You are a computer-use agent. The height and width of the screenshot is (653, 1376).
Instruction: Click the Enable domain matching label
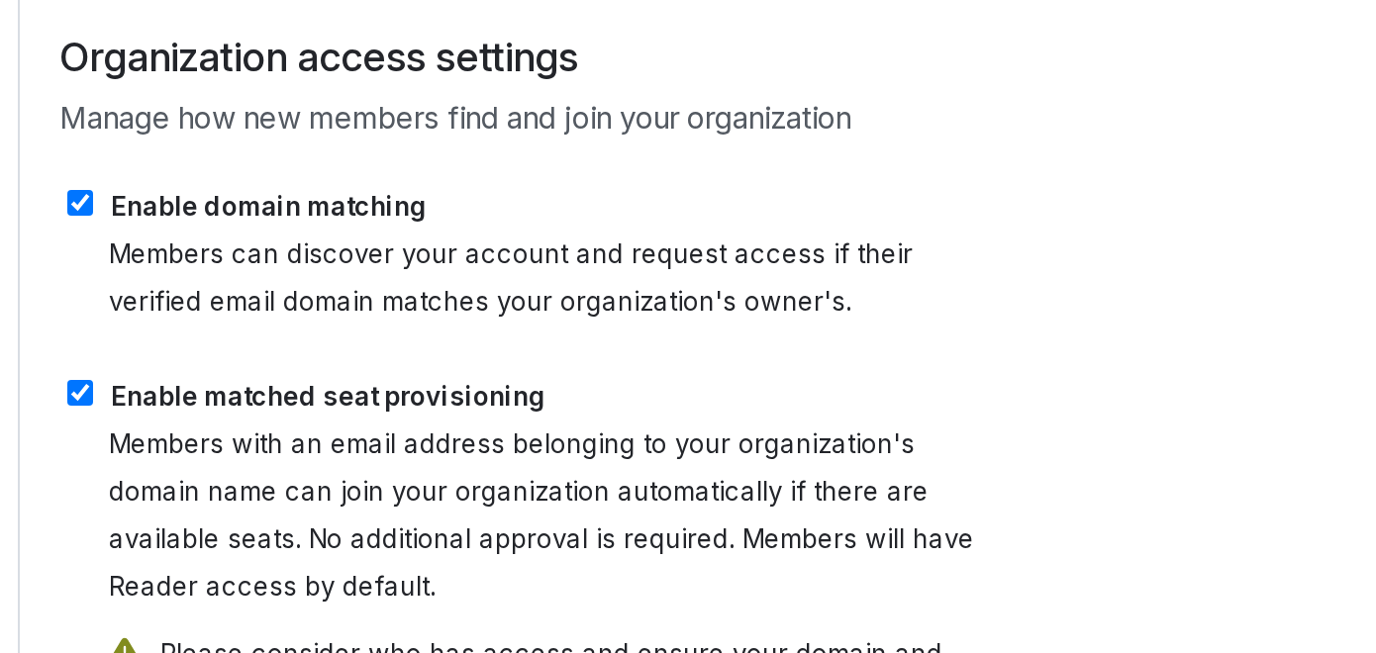(x=267, y=207)
